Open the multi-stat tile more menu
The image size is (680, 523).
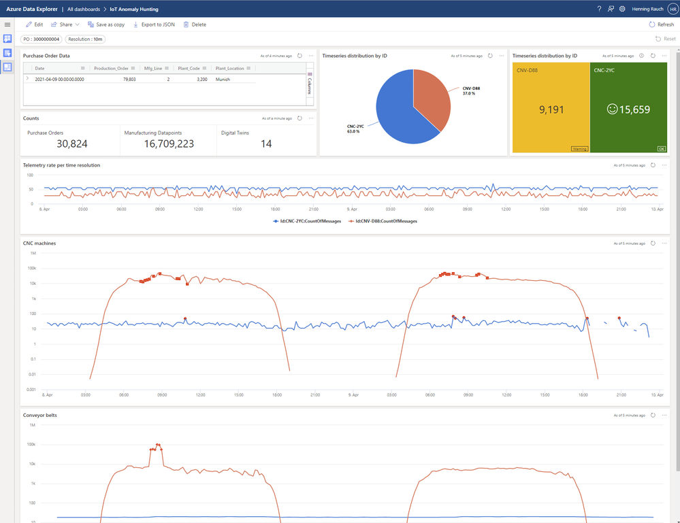point(664,56)
